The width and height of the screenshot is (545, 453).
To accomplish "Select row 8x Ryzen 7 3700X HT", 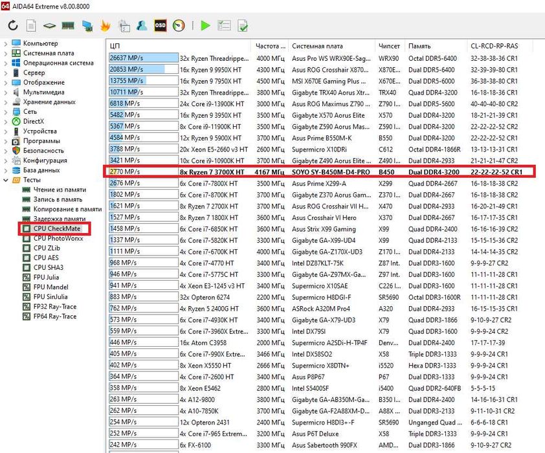I will (319, 172).
